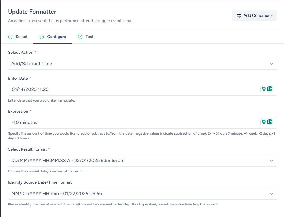Click lightbulb suggestion icon in Enter Date field

(x=264, y=89)
